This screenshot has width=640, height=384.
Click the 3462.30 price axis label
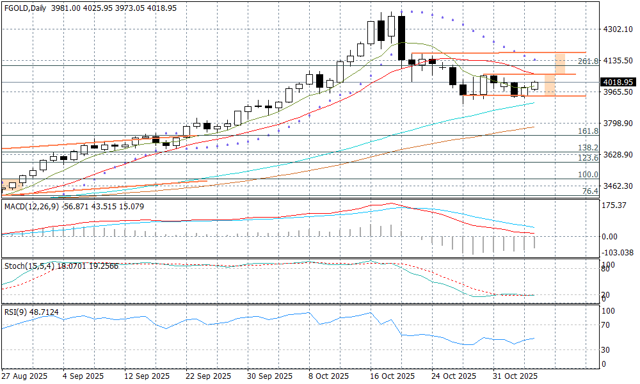click(618, 186)
